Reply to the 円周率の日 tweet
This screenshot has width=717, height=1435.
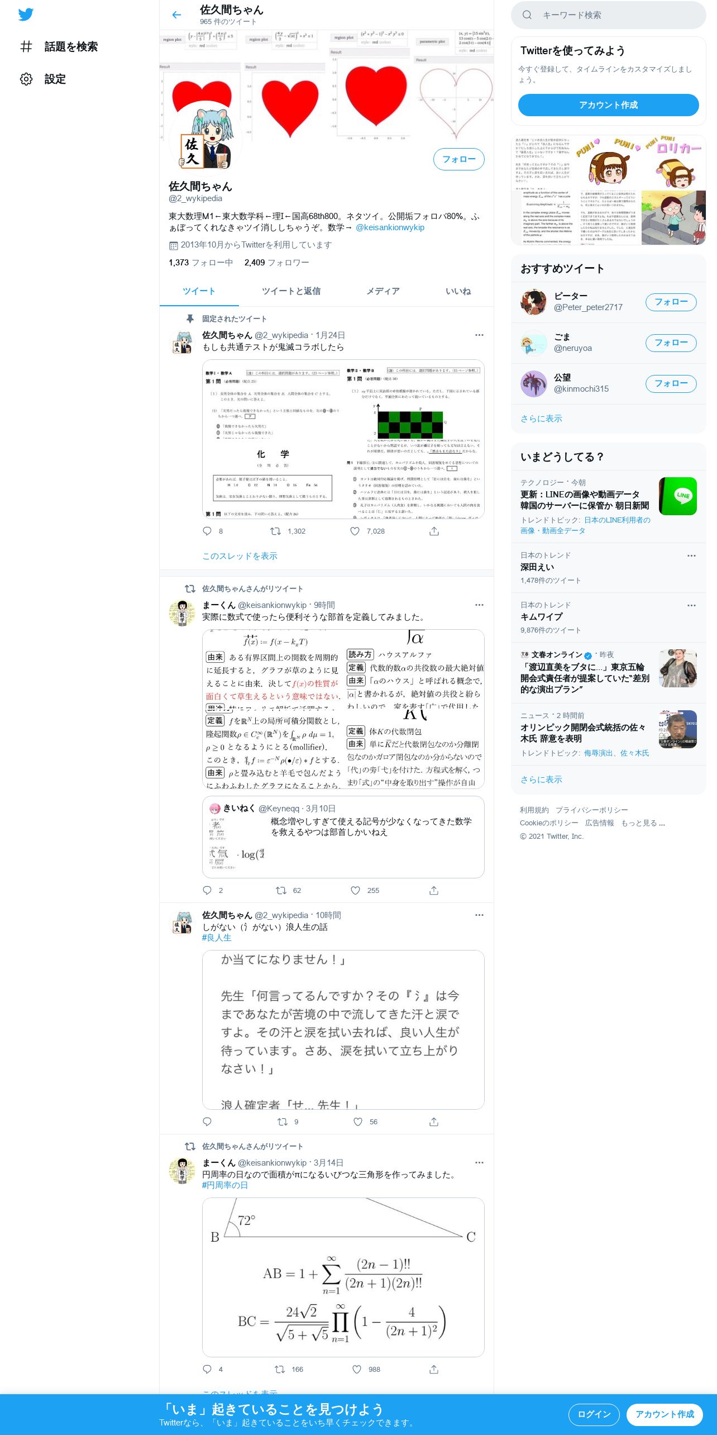(x=207, y=1369)
